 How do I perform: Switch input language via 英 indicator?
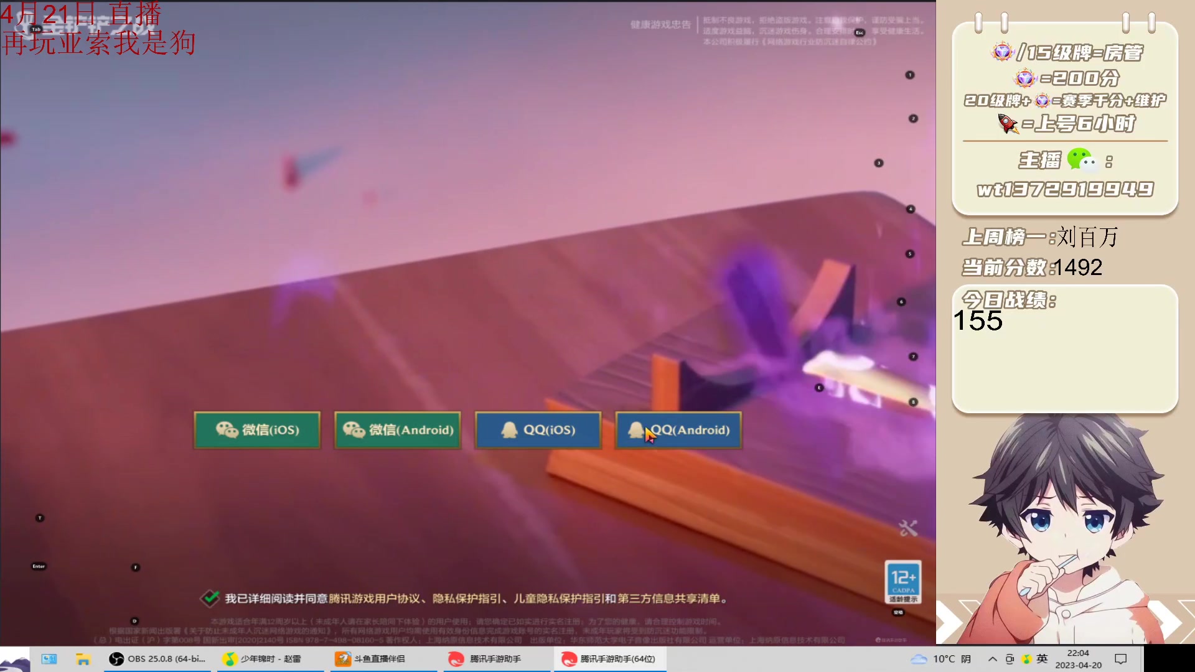click(x=1042, y=659)
